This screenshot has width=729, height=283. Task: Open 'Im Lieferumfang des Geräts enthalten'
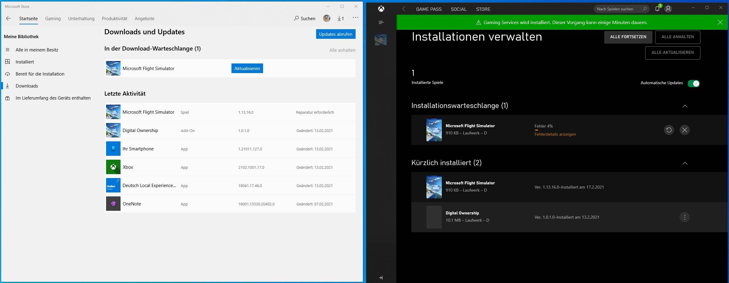tap(53, 98)
